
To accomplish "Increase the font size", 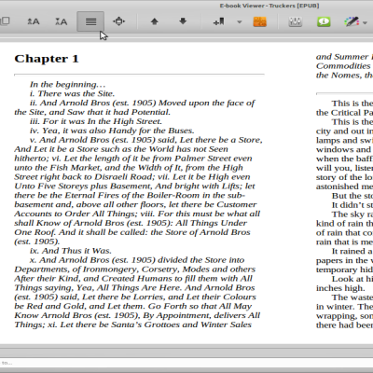I will coord(34,21).
